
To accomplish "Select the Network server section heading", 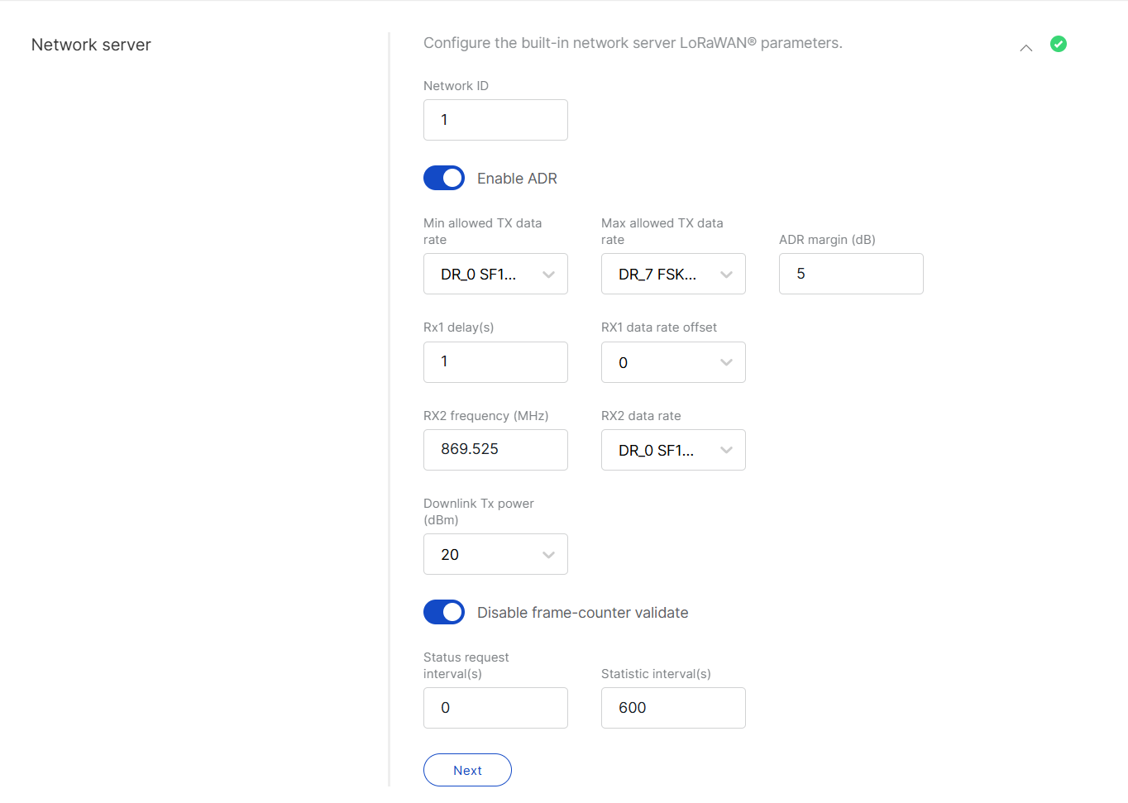I will coord(91,45).
